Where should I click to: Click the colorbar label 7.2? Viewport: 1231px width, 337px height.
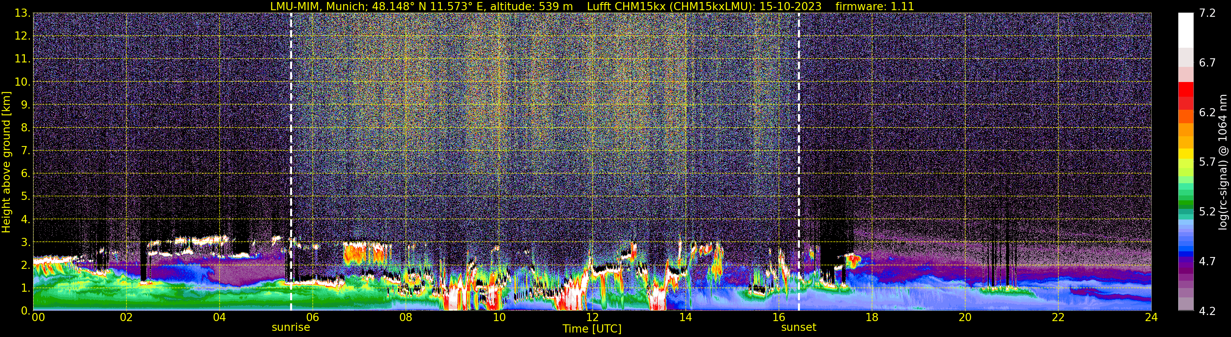[x=1207, y=13]
